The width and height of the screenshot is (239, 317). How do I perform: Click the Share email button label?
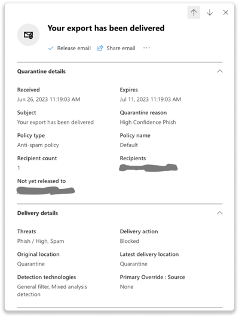pyautogui.click(x=121, y=48)
